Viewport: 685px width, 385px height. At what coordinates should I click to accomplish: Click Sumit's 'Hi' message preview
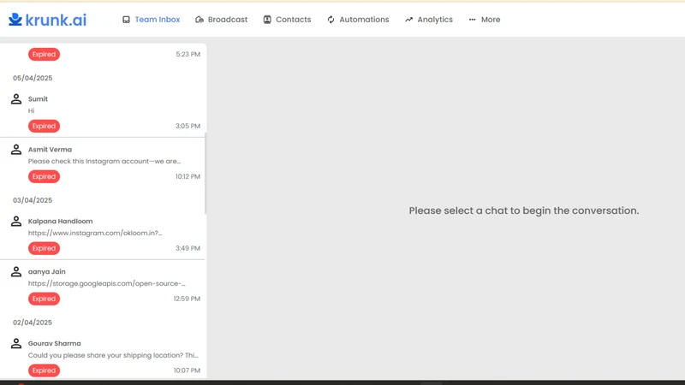point(31,111)
